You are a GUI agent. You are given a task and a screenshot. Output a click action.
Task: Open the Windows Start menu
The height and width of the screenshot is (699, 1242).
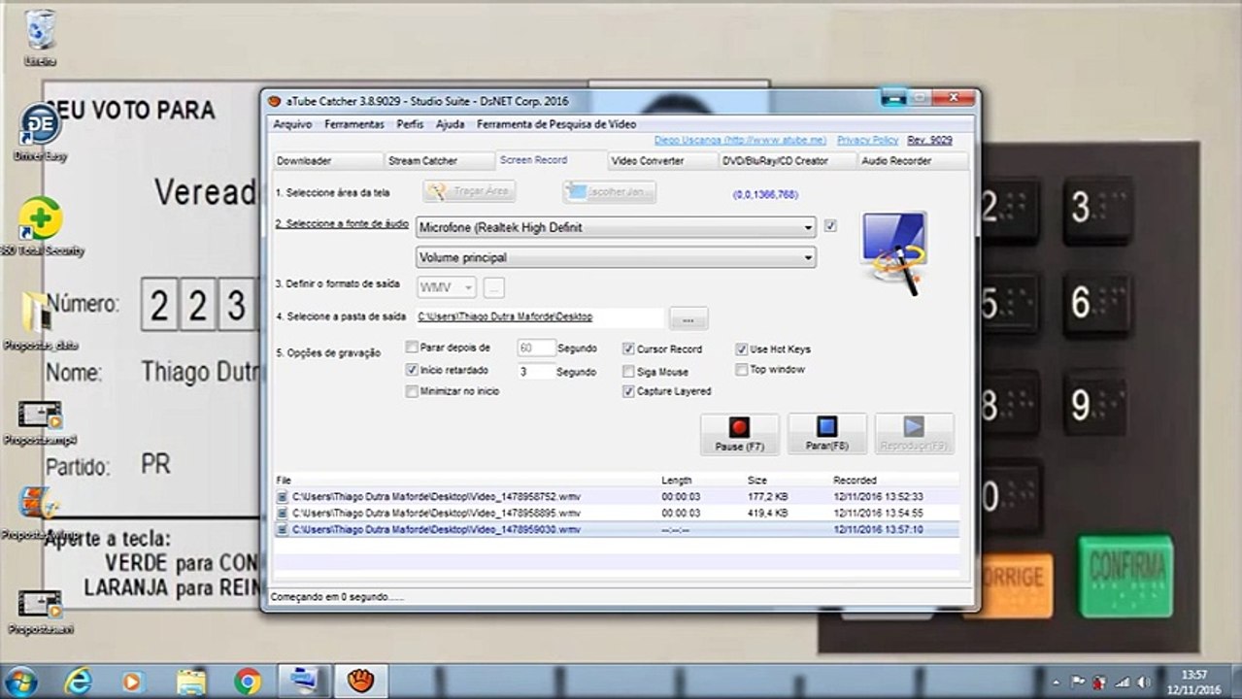tap(21, 682)
